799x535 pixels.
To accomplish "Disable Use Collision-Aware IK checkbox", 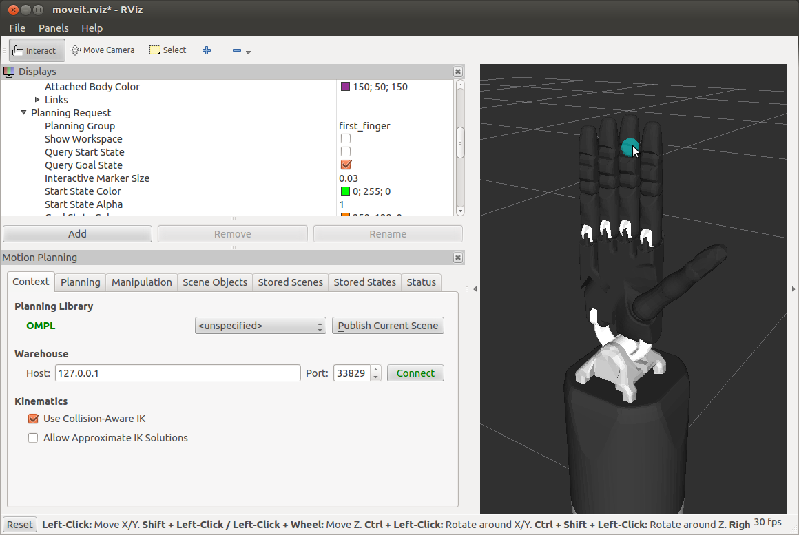I will pos(33,419).
